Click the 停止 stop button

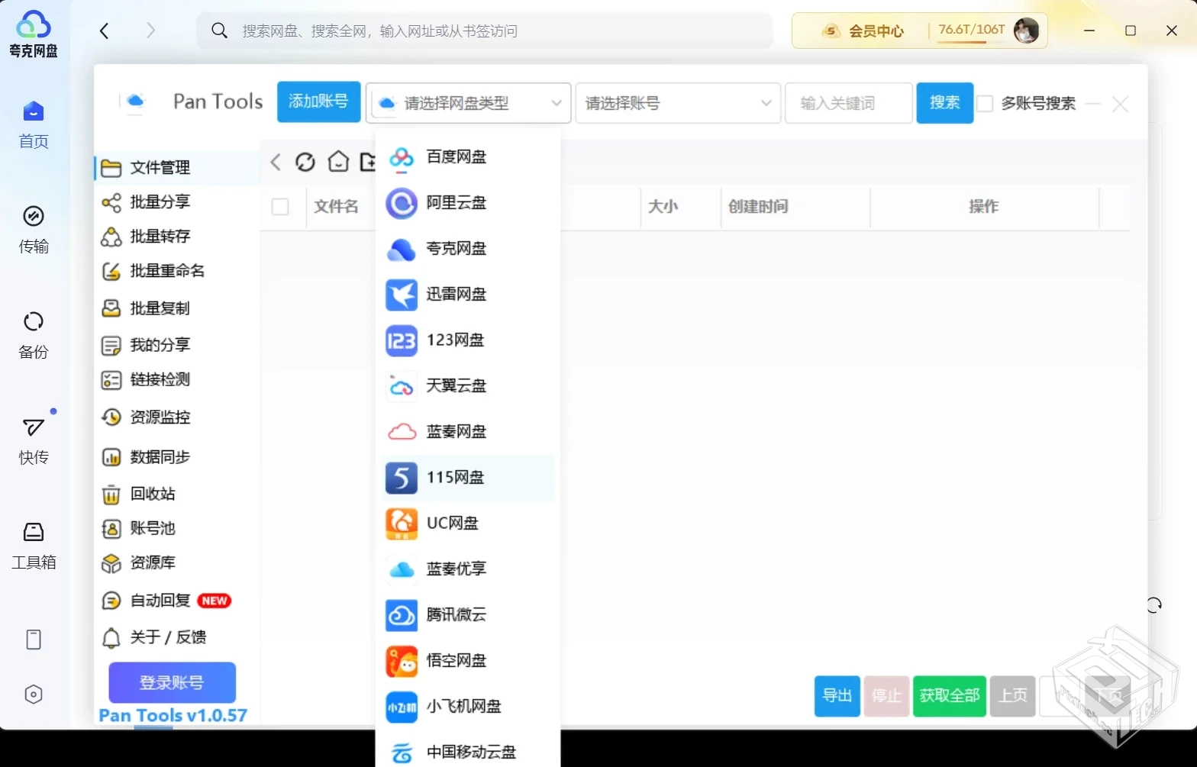[887, 696]
